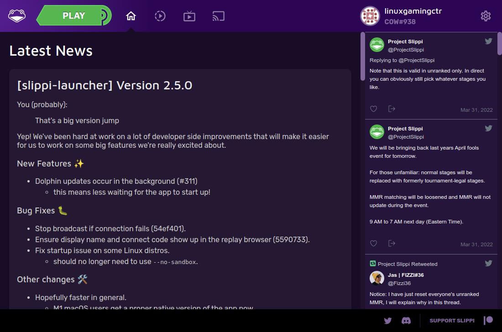502x332 pixels.
Task: Click the New Features heading
Action: [x=50, y=164]
